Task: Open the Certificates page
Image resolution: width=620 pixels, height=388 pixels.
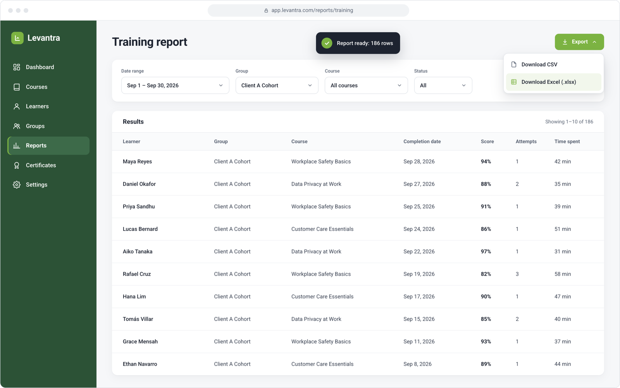Action: coord(48,165)
